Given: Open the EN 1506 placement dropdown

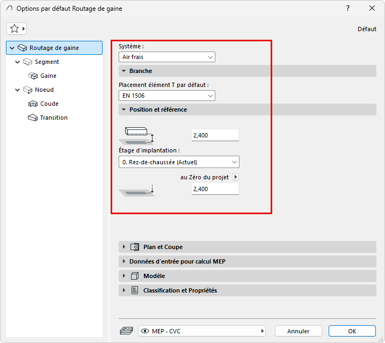Looking at the screenshot, I should (166, 96).
